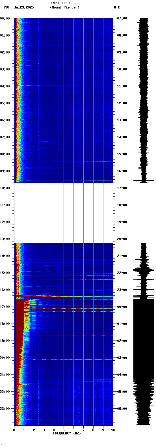
Task: Click '10:00' on the PDT time axis
Action: (x=5, y=188)
